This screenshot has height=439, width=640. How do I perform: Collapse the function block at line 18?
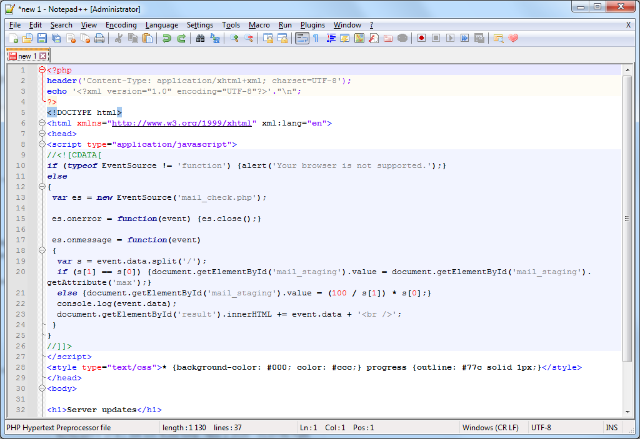[x=41, y=249]
